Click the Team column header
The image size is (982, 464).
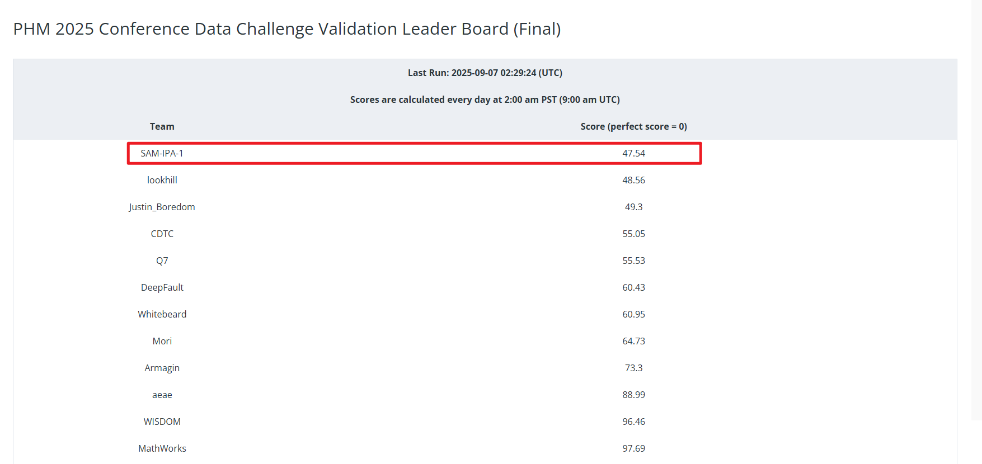(x=162, y=126)
